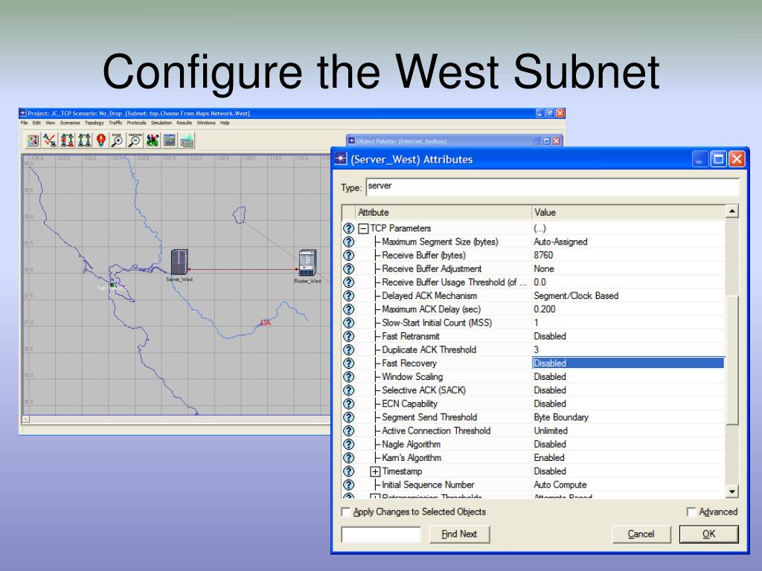Click help icon beside Delayed ACK Mechanism
This screenshot has width=762, height=571.
pos(348,296)
